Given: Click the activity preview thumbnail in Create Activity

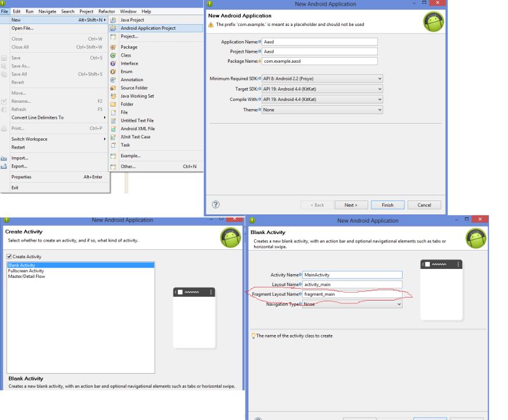Looking at the screenshot, I should click(x=194, y=318).
